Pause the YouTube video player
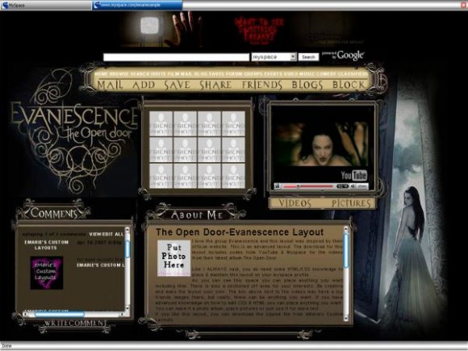Image resolution: width=468 pixels, height=351 pixels. point(278,186)
